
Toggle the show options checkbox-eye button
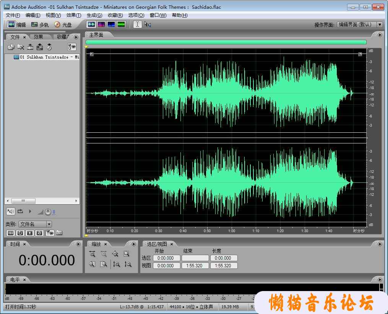[72, 47]
